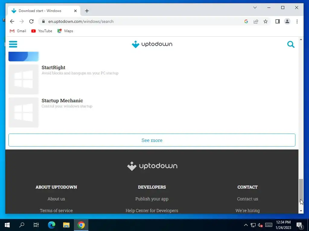The image size is (309, 231).
Task: Open the StartRight app title
Action: click(53, 67)
